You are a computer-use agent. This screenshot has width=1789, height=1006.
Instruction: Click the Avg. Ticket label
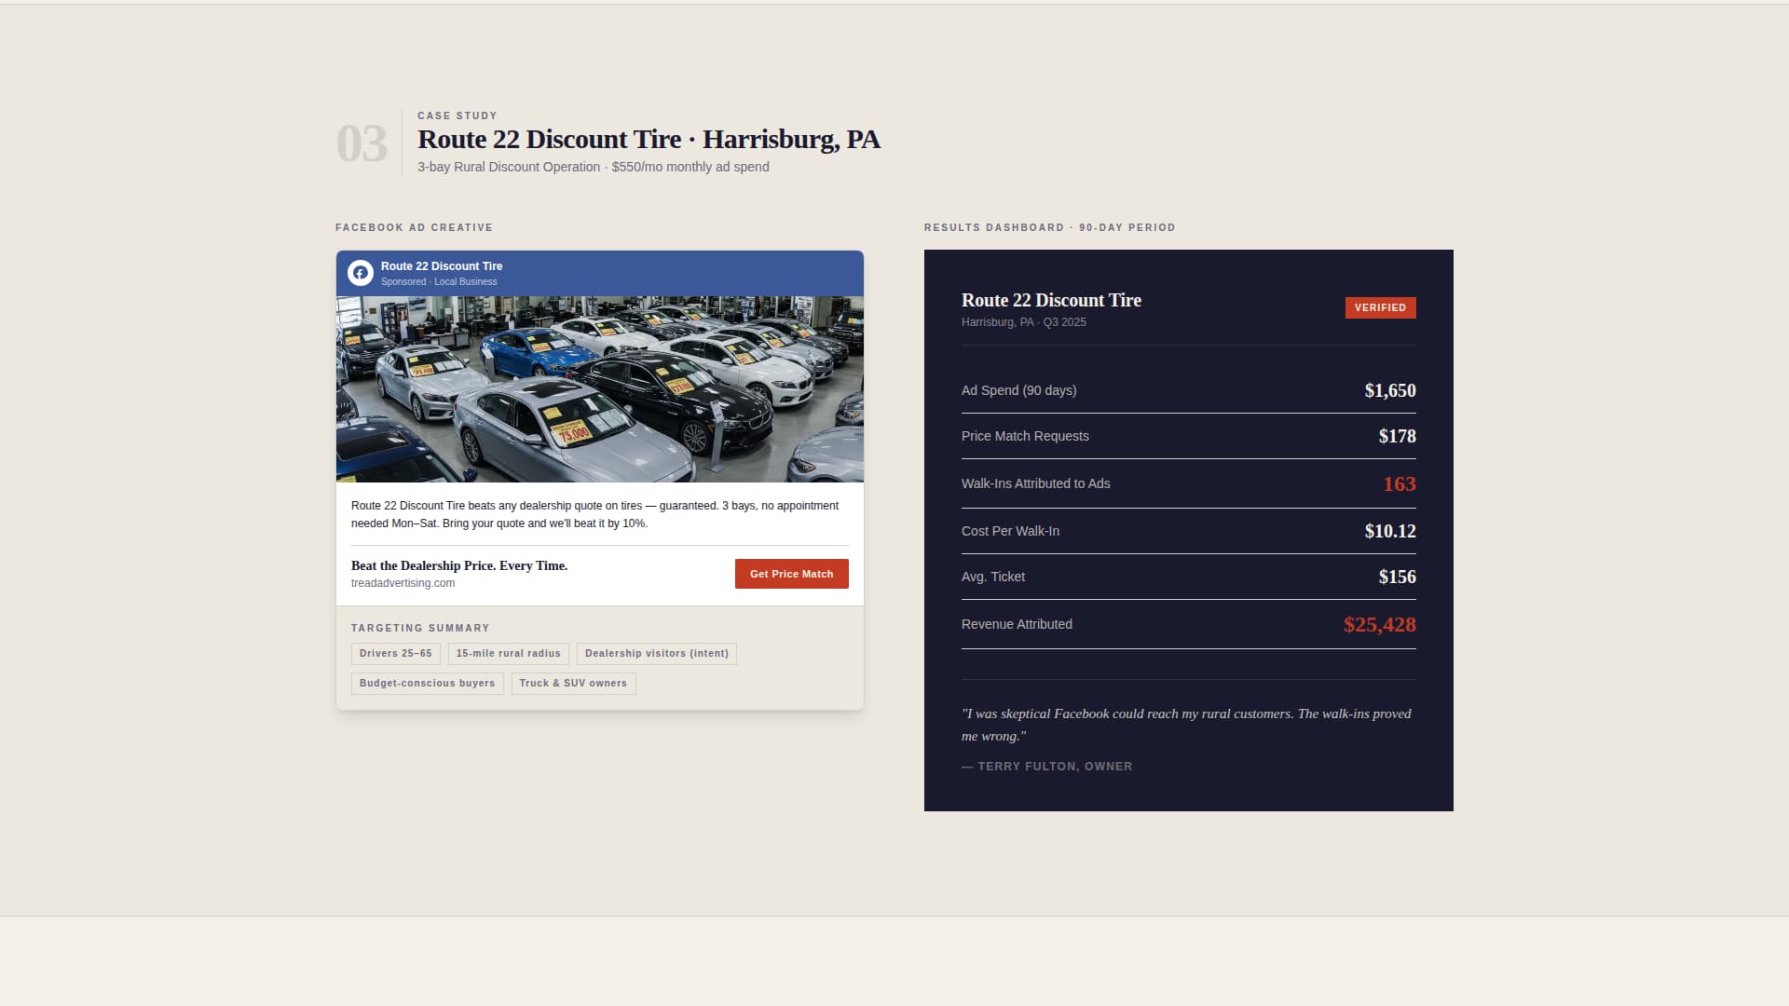[992, 577]
